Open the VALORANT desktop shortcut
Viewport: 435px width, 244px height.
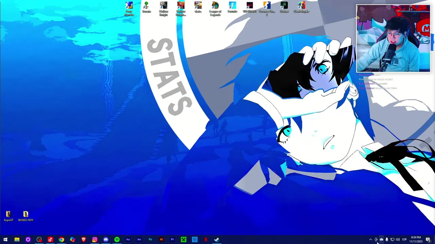tap(250, 7)
